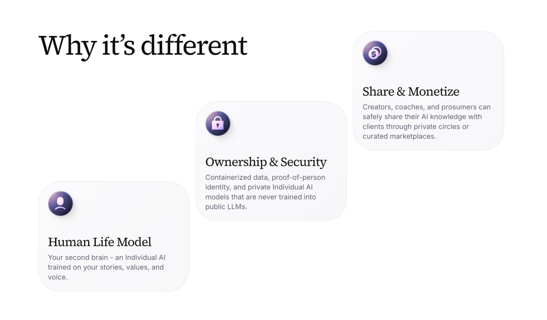Click the "Your second brain" description line
The width and height of the screenshot is (547, 320).
(x=106, y=257)
